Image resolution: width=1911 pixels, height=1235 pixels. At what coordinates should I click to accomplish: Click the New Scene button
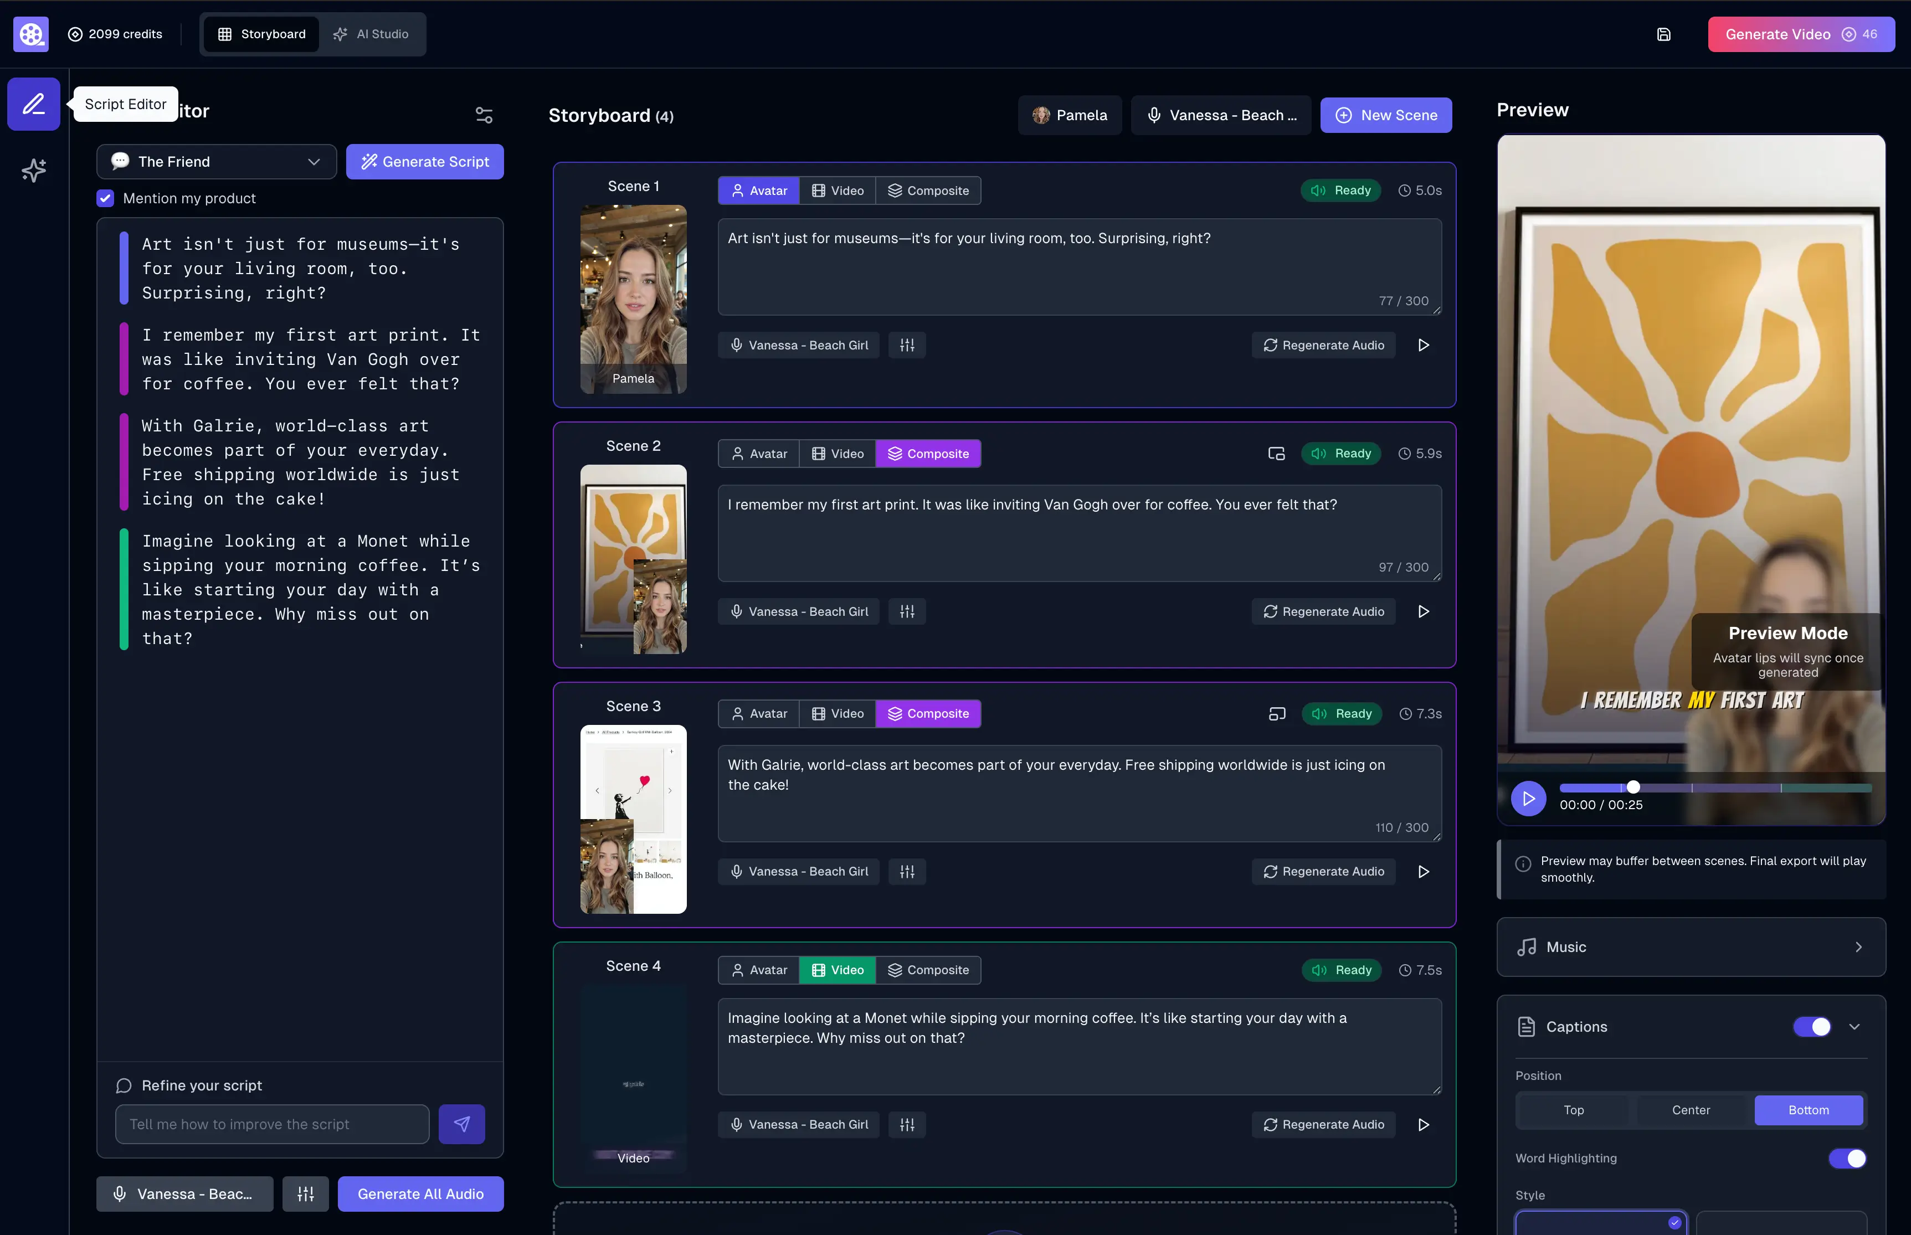coord(1386,115)
